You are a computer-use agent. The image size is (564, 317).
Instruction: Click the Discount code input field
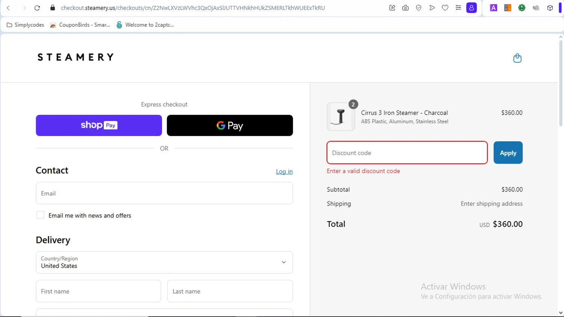(x=407, y=153)
